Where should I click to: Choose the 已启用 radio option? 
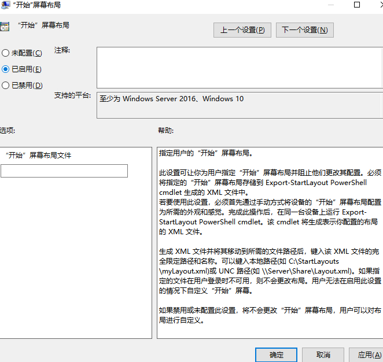pyautogui.click(x=5, y=69)
